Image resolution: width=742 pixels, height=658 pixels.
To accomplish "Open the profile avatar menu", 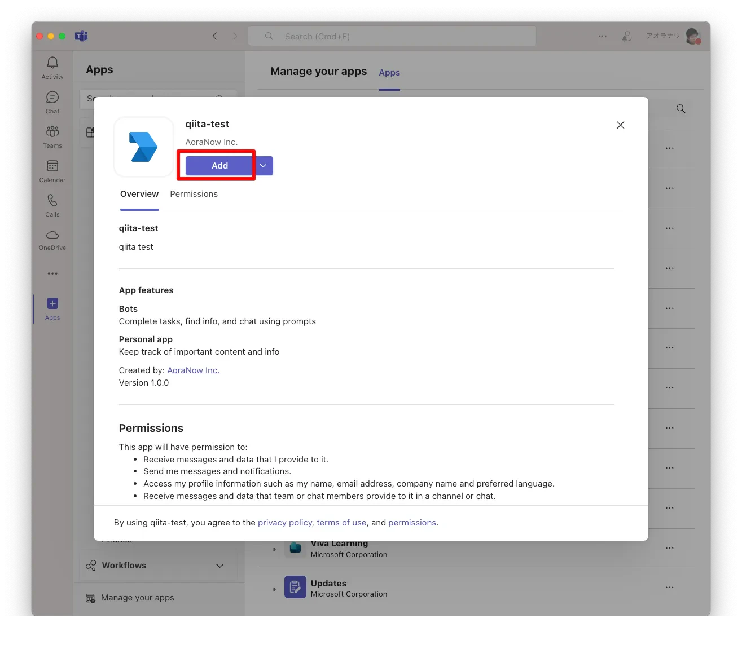I will point(693,36).
